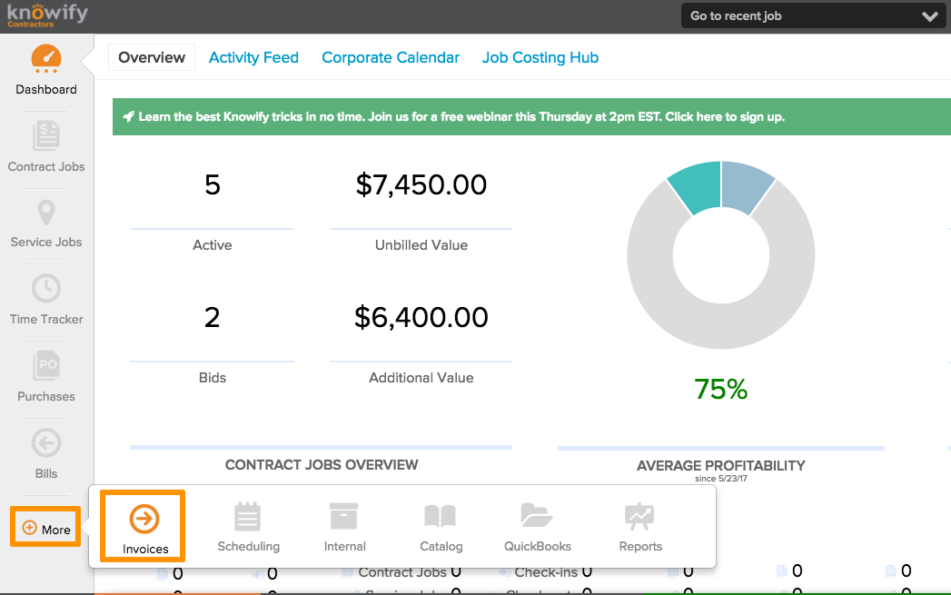Select the Overview tab
Screen dimensions: 951x595
coord(152,57)
